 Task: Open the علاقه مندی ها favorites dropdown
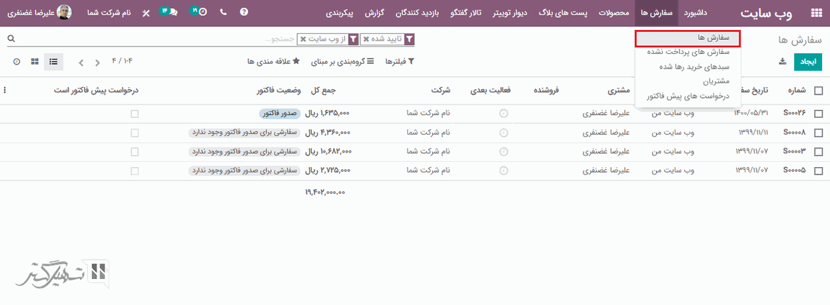point(273,62)
